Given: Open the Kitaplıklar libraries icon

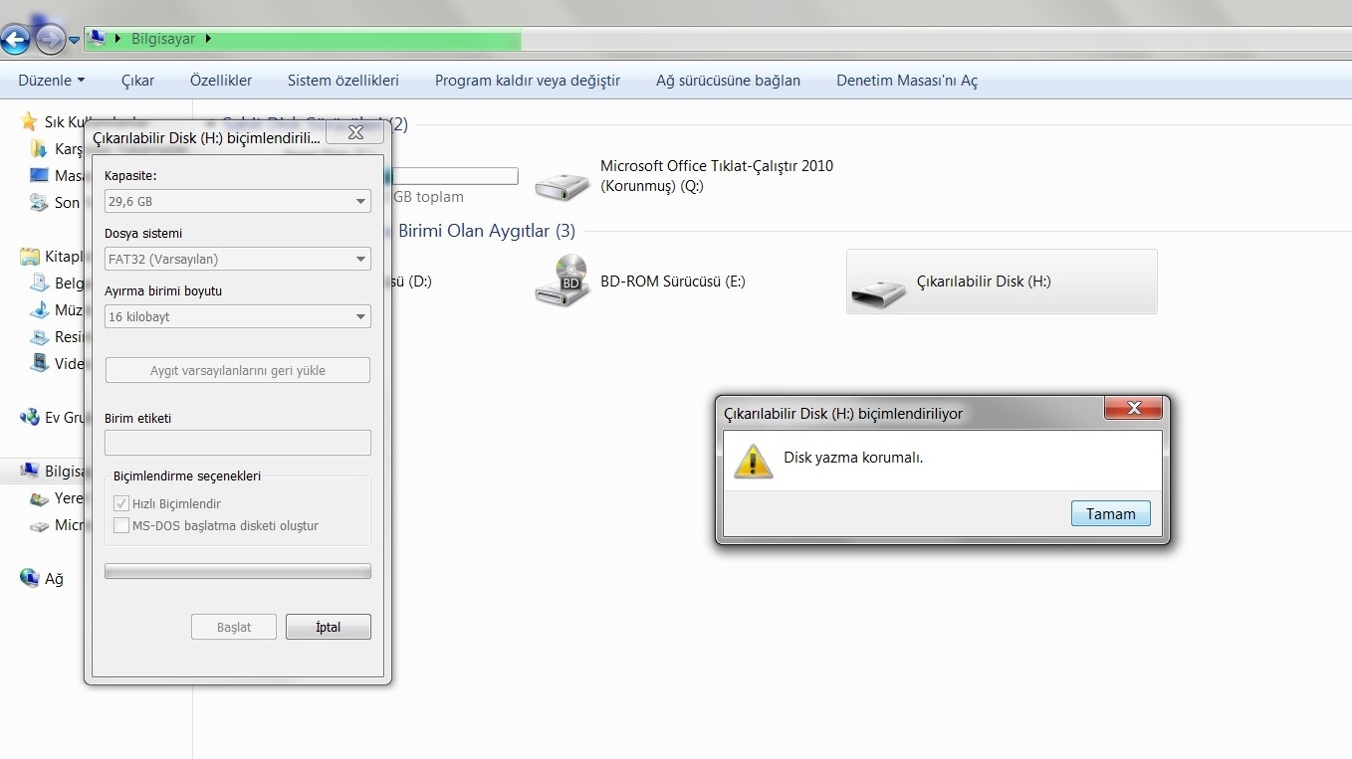Looking at the screenshot, I should [29, 257].
